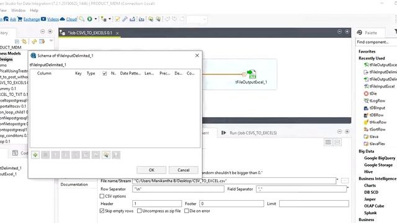Image resolution: width=397 pixels, height=223 pixels.
Task: Click the refresh icon in repository toolbar
Action: (34, 42)
